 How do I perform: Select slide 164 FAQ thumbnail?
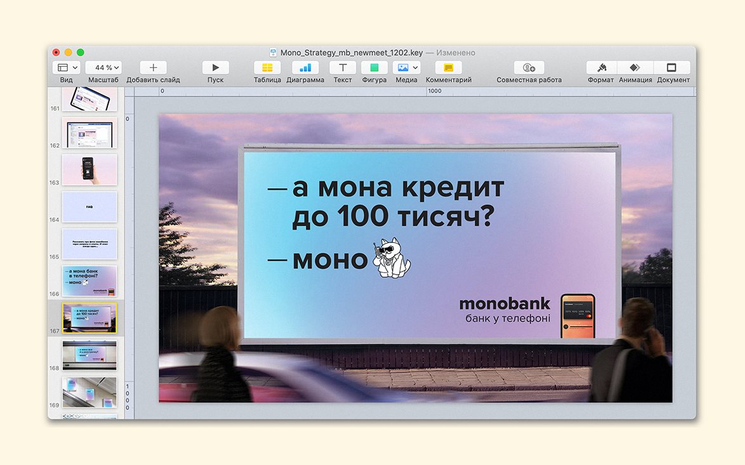tap(89, 207)
